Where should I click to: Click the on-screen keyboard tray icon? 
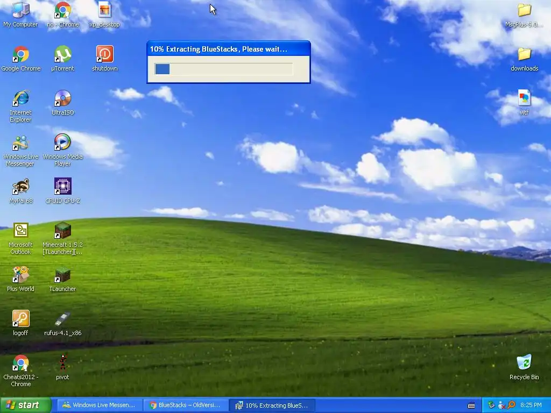click(471, 405)
